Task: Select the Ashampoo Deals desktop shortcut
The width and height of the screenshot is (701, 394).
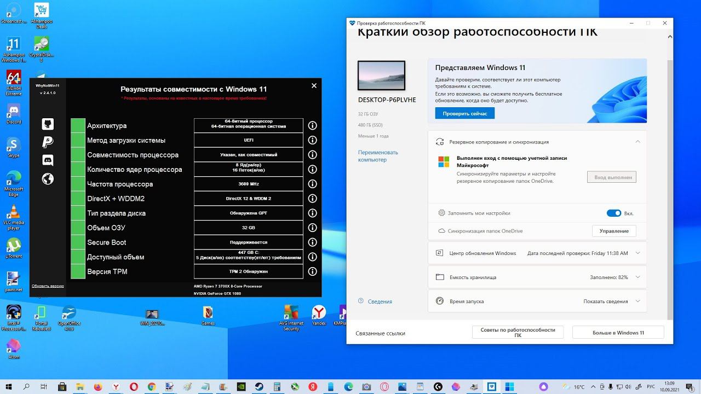Action: (41, 15)
